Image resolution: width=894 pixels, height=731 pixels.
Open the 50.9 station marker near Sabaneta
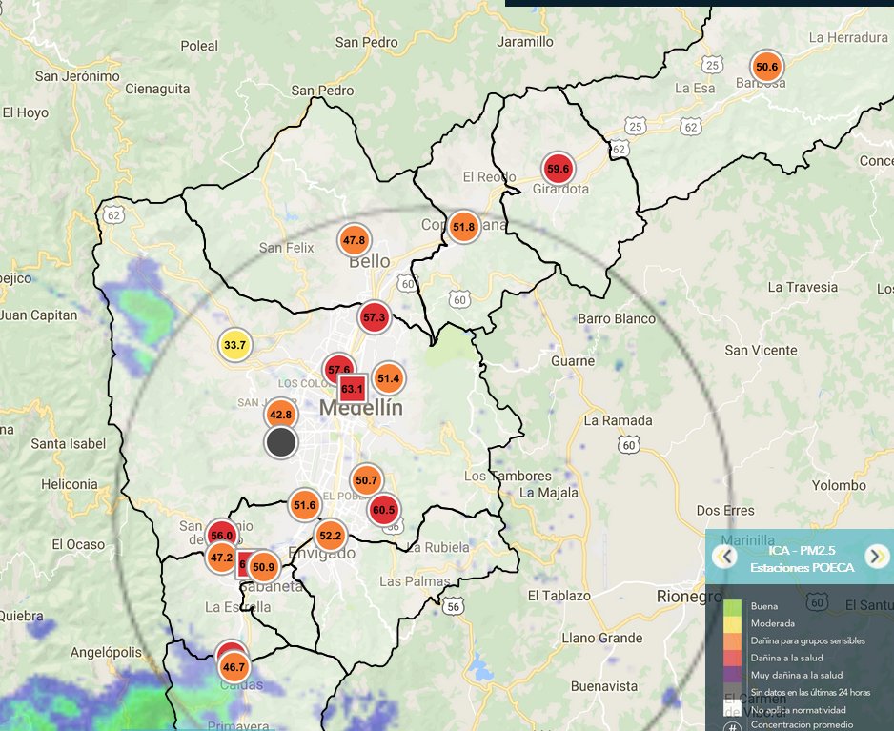coord(263,567)
